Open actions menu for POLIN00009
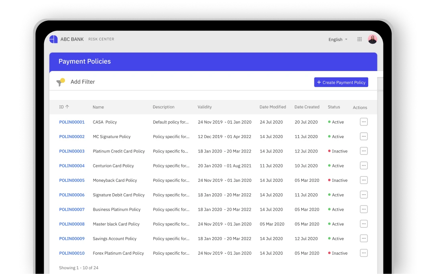This screenshot has width=426, height=274. point(364,238)
